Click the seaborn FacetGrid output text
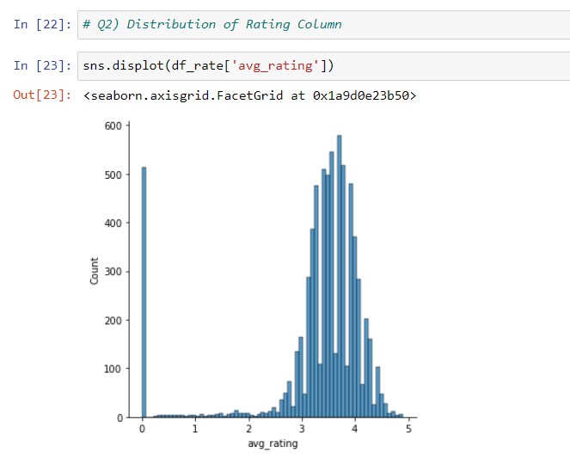 point(249,95)
